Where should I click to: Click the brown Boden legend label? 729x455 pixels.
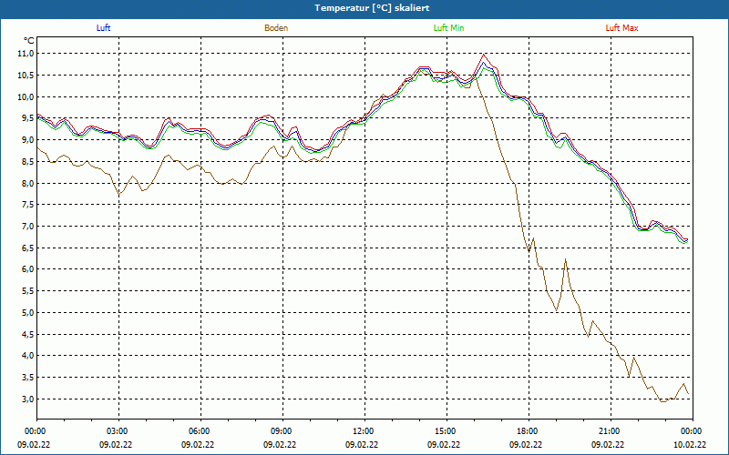276,28
